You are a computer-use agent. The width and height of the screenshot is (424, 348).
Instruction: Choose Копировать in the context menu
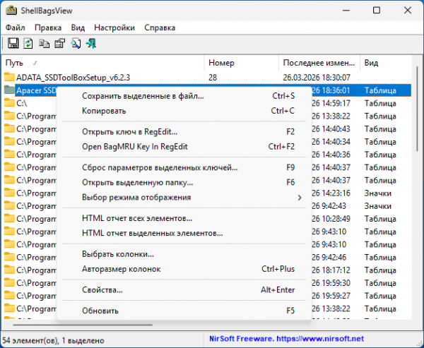coord(184,111)
